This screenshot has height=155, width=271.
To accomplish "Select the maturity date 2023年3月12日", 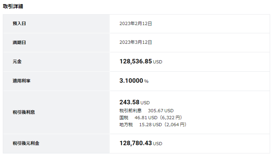I will click(x=135, y=43).
